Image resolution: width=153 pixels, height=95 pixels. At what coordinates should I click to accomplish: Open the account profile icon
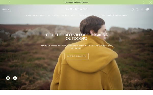pyautogui.click(x=142, y=10)
